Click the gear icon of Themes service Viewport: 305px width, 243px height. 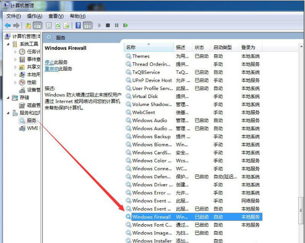click(129, 56)
